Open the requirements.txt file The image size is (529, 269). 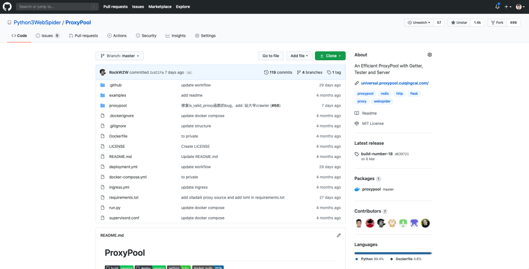click(124, 197)
